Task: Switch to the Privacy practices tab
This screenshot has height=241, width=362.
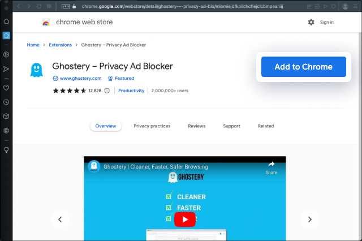Action: (152, 126)
